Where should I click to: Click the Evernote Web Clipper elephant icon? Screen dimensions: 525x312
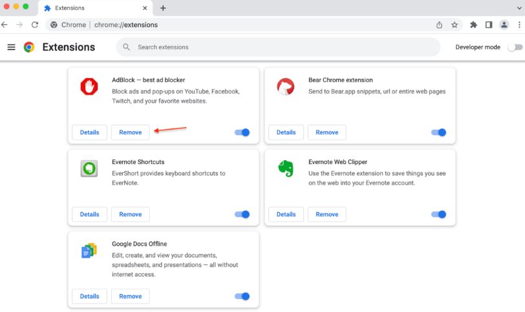[286, 168]
